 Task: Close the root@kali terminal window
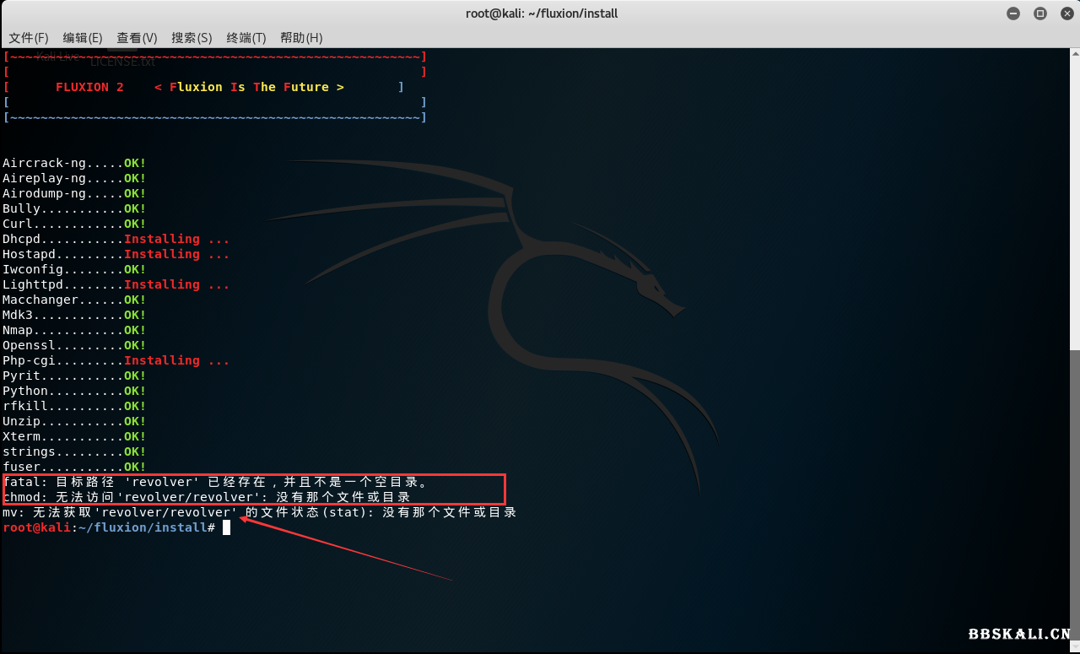click(1065, 14)
